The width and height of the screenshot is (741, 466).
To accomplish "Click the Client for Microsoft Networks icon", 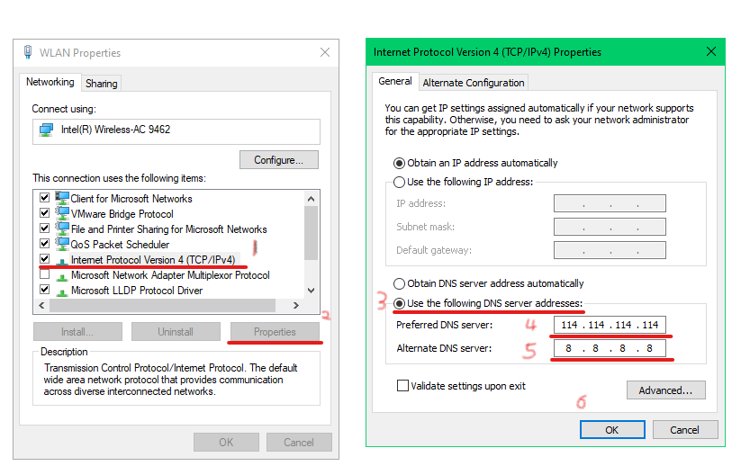I will tap(62, 197).
